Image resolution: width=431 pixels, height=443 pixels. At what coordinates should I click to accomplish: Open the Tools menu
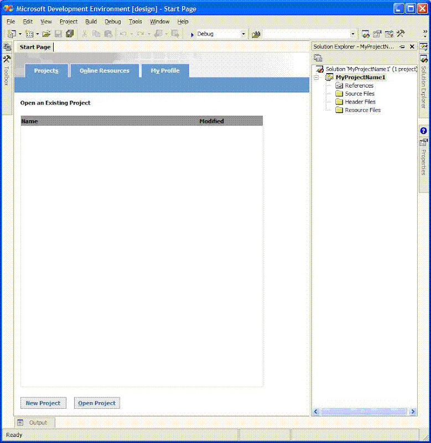click(135, 22)
